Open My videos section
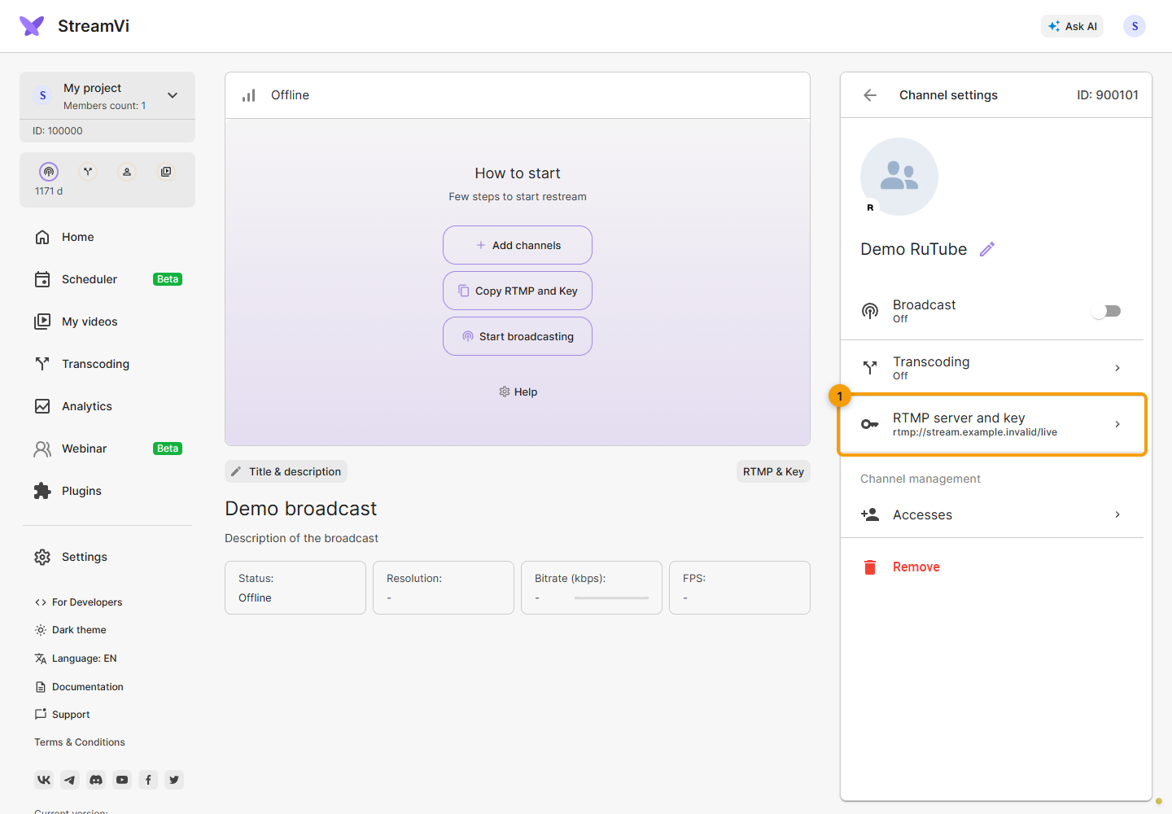Viewport: 1172px width, 814px height. coord(107,322)
